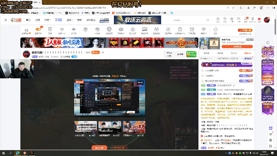This screenshot has width=277, height=156.
Task: Collapse right sidebar using the minus circle
Action: point(268,43)
